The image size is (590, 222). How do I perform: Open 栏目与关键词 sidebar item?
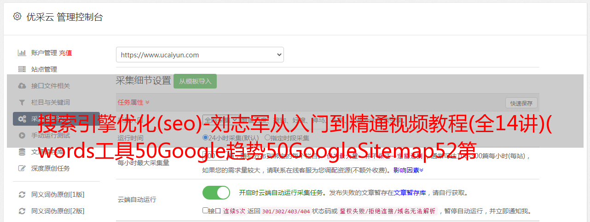click(51, 102)
